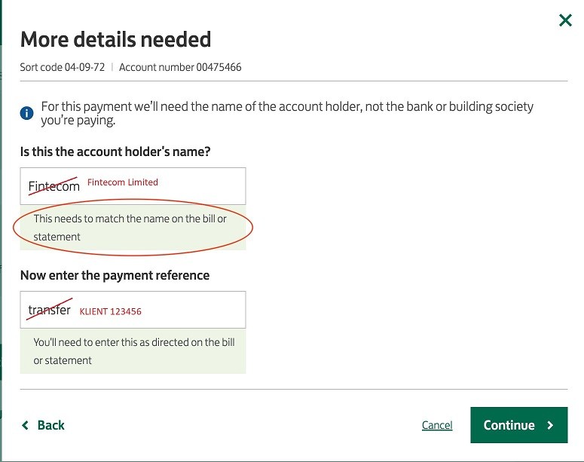The image size is (584, 462).
Task: Click the payment reference hint text box
Action: (x=133, y=351)
